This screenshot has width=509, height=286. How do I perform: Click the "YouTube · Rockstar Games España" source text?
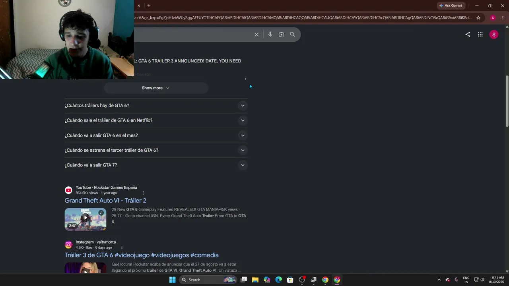pyautogui.click(x=107, y=187)
